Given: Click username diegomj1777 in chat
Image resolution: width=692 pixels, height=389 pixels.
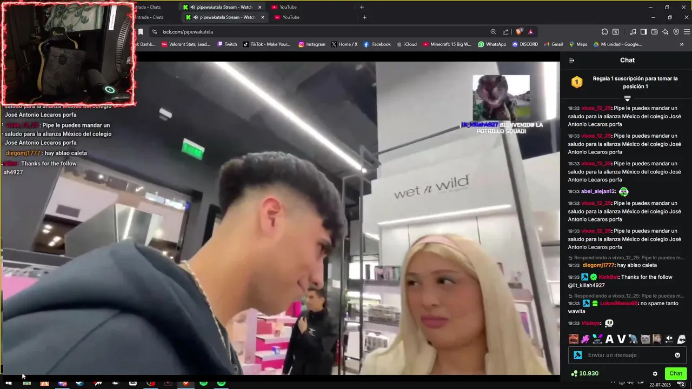Looking at the screenshot, I should 599,265.
